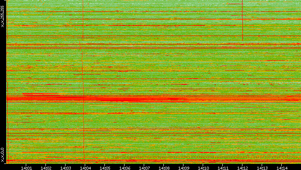Screen dimensions: 301x170
Task: Click the x.x.255.255 address axis label
Action: 2,16
